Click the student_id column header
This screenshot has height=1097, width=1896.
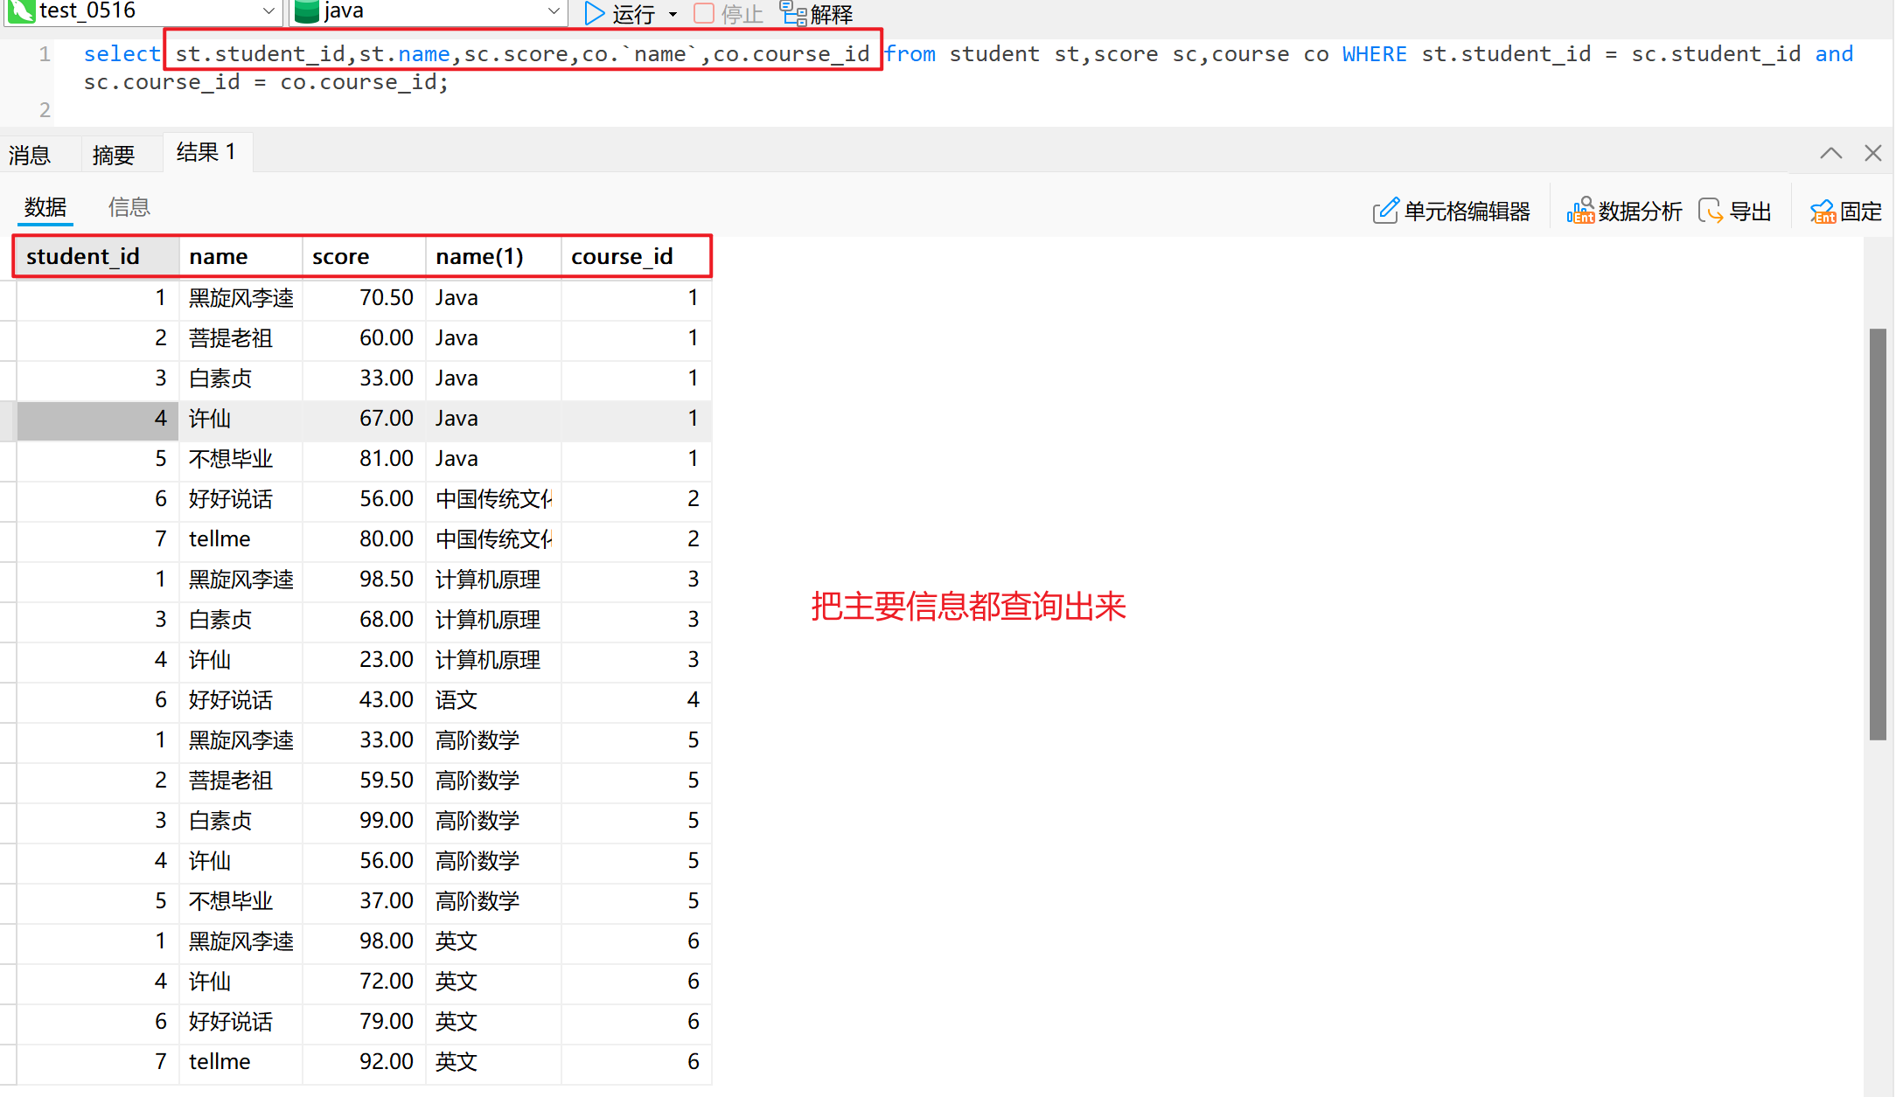coord(83,256)
